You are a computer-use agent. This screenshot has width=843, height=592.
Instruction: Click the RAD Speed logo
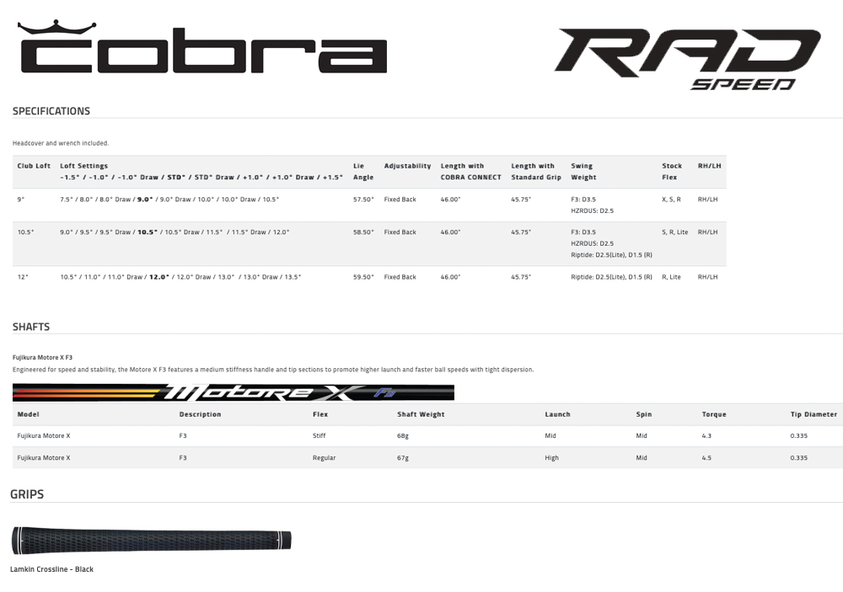pos(688,59)
